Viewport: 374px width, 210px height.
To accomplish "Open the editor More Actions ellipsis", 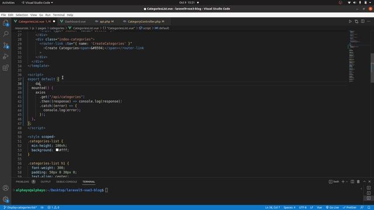I will [x=369, y=22].
